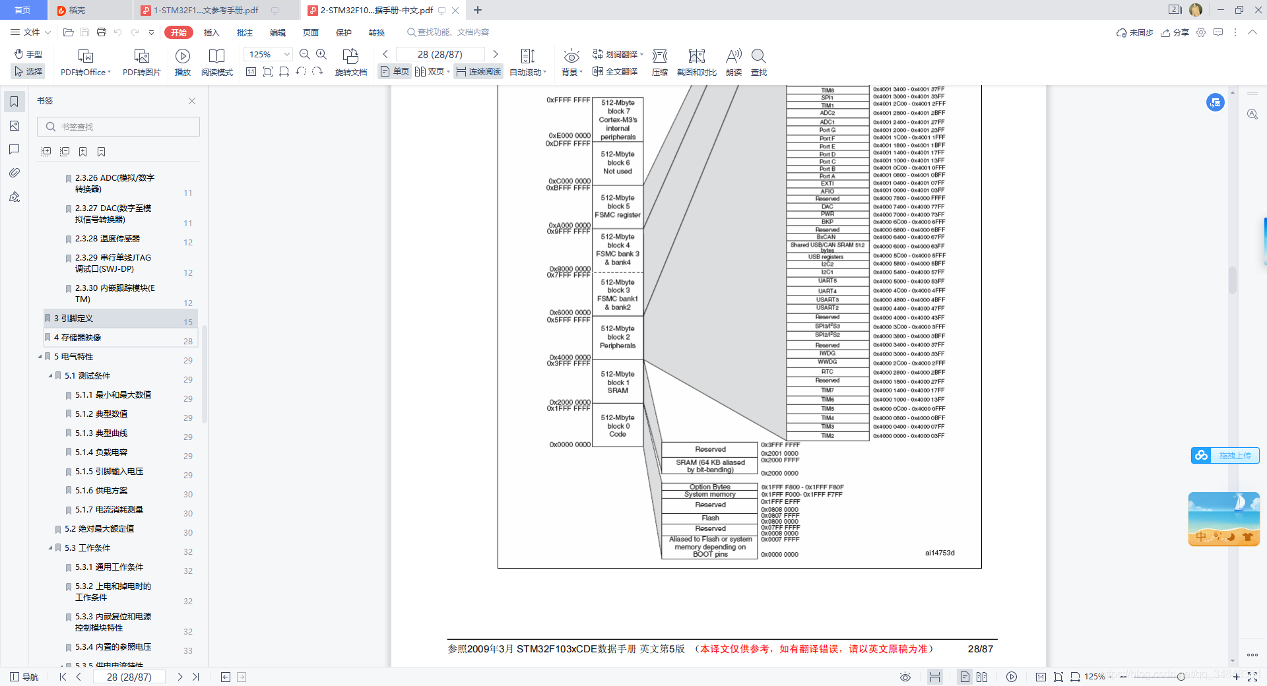Collapse all bookmarks icon
1267x686 pixels.
(x=64, y=152)
